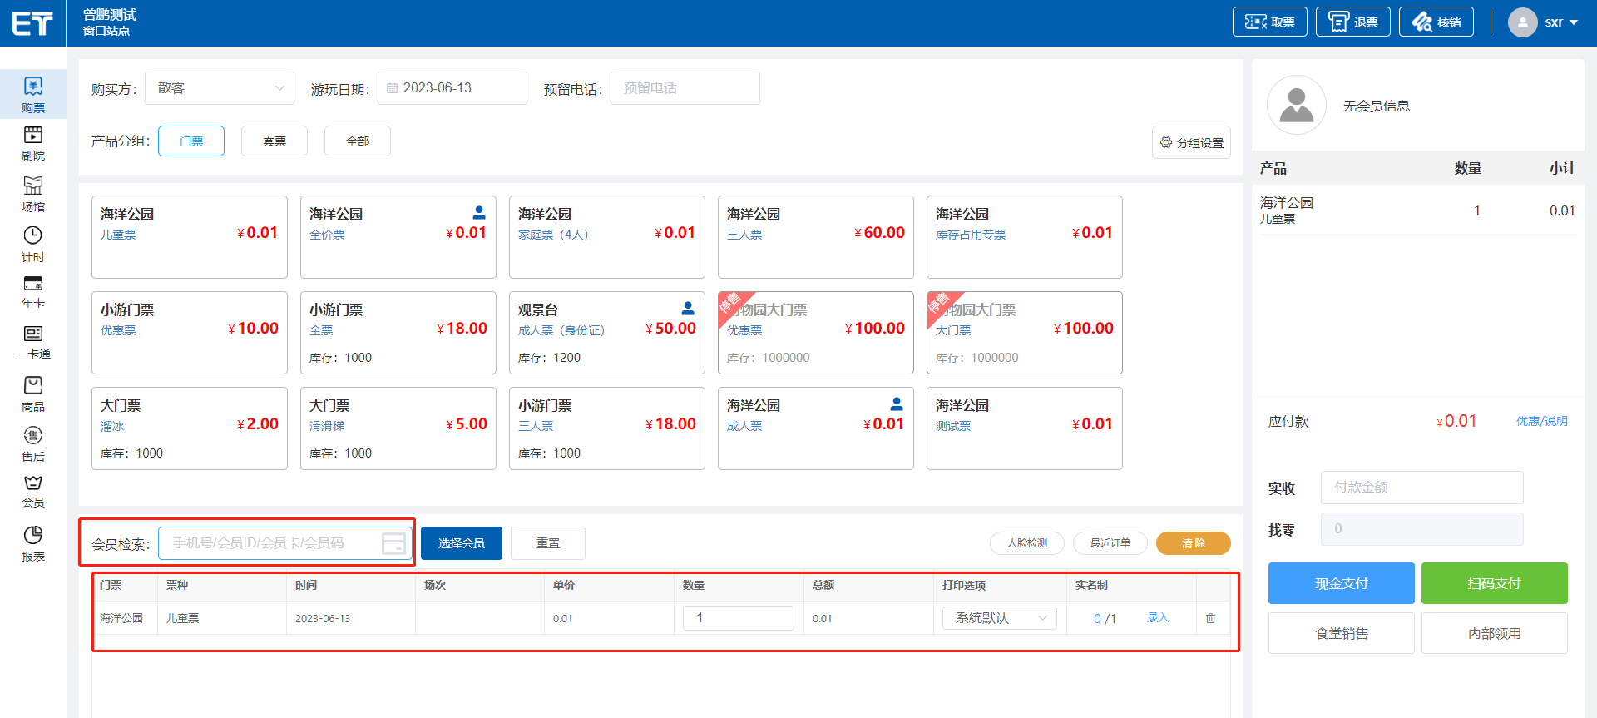Click the 现金支付 cash payment button
Image resolution: width=1597 pixels, height=718 pixels.
(1341, 583)
